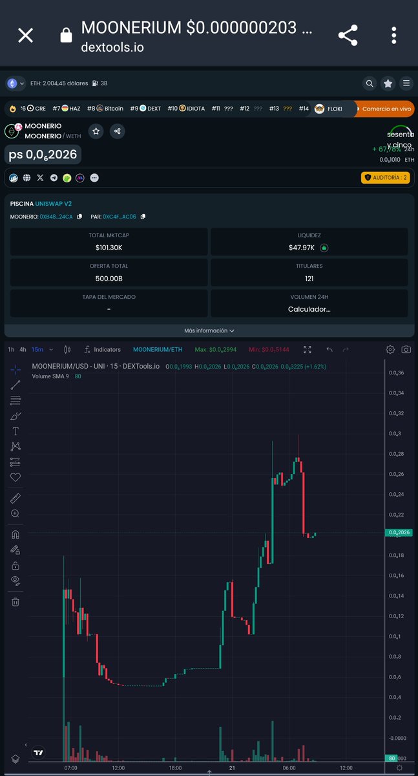The height and width of the screenshot is (776, 418).
Task: Open the FLOKI promoted token
Action: (329, 109)
